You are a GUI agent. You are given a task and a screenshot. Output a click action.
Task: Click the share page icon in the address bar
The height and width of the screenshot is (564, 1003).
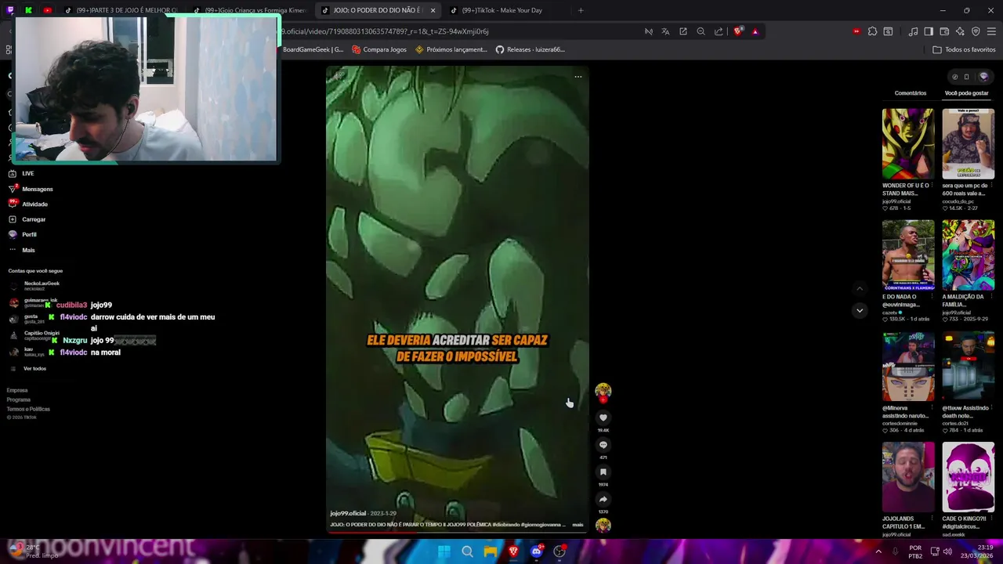click(719, 31)
